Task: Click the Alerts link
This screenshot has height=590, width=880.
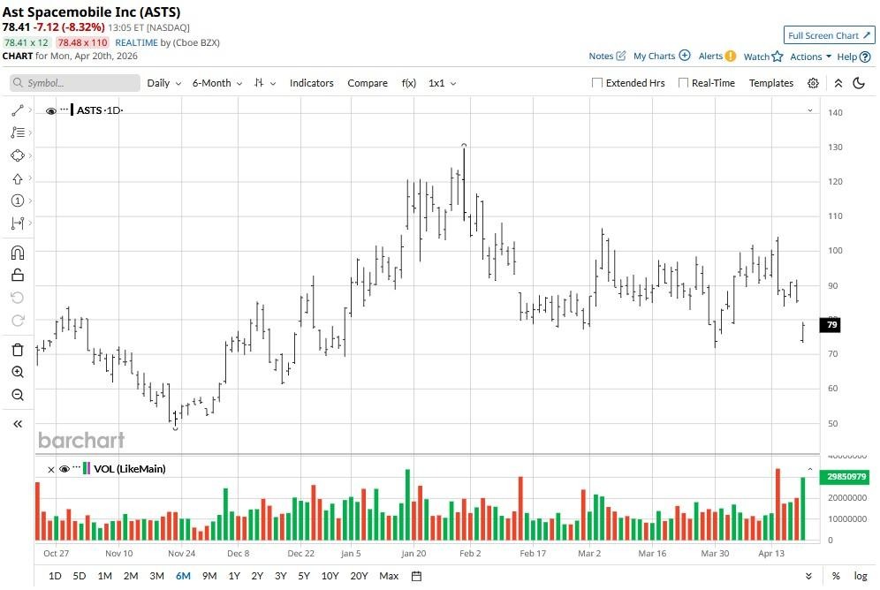Action: (x=710, y=56)
